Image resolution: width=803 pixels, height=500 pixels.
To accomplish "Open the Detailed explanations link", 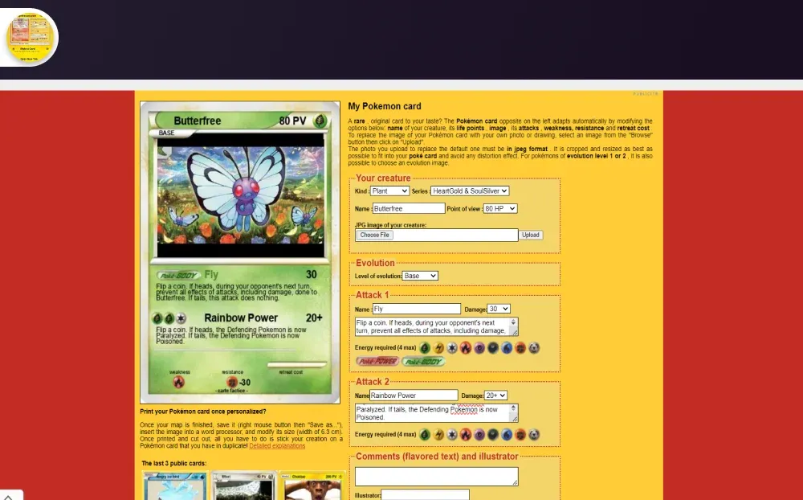I will click(x=277, y=445).
